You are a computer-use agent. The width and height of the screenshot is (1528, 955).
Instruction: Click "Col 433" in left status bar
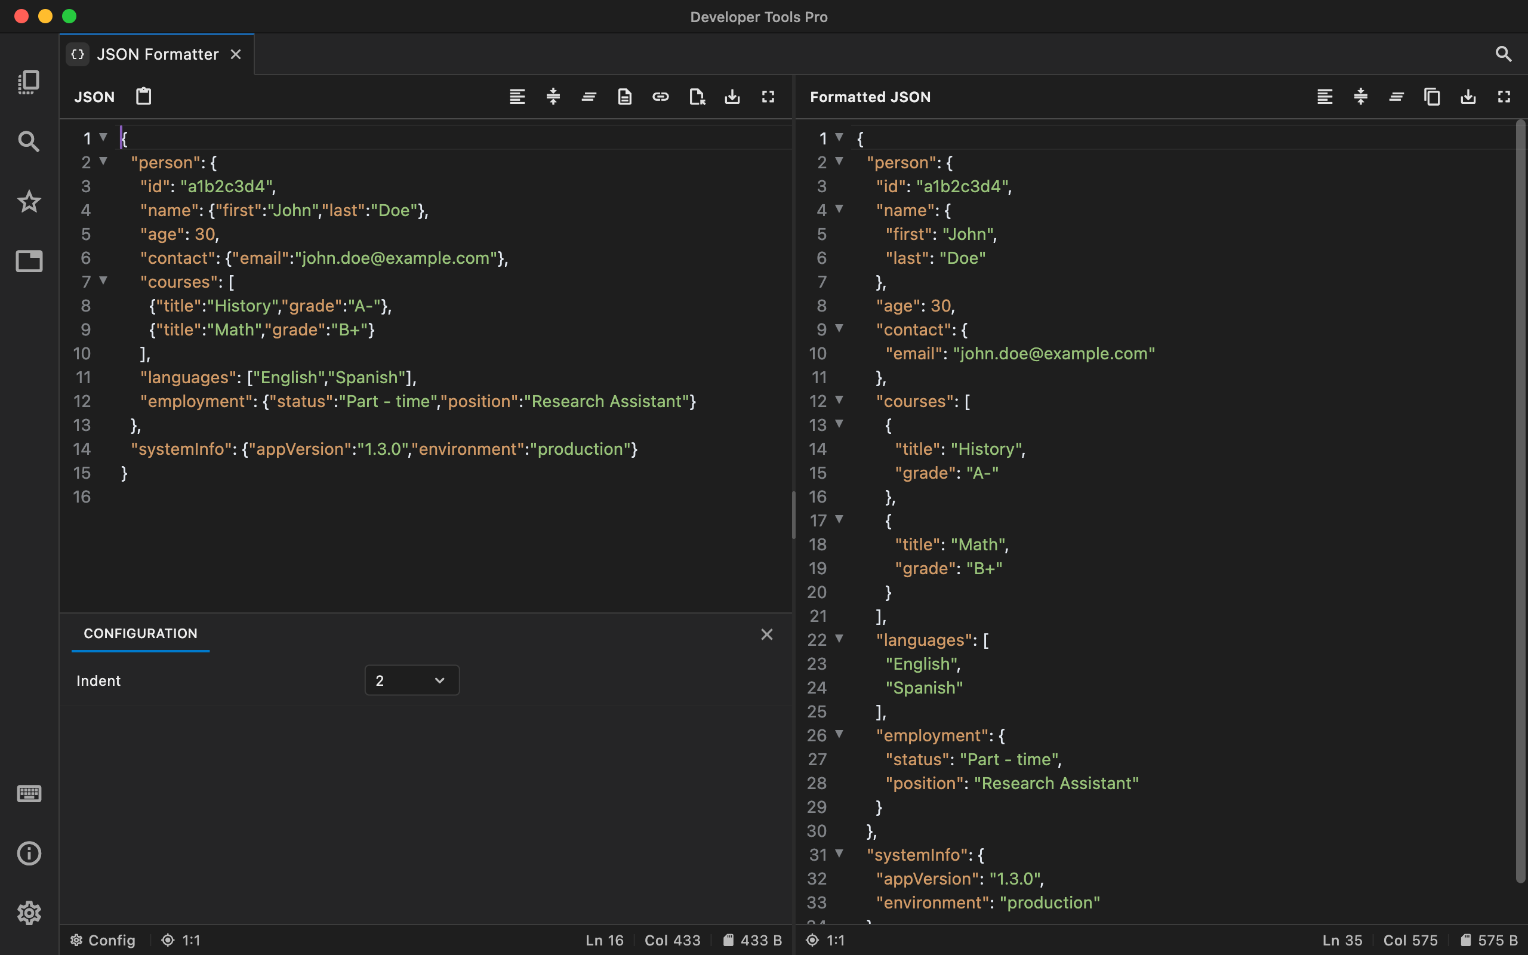pyautogui.click(x=673, y=940)
